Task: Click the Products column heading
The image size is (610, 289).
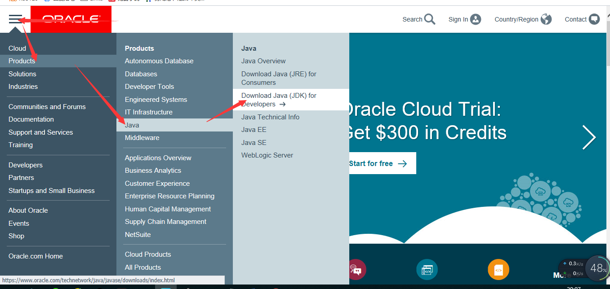Action: (x=139, y=48)
